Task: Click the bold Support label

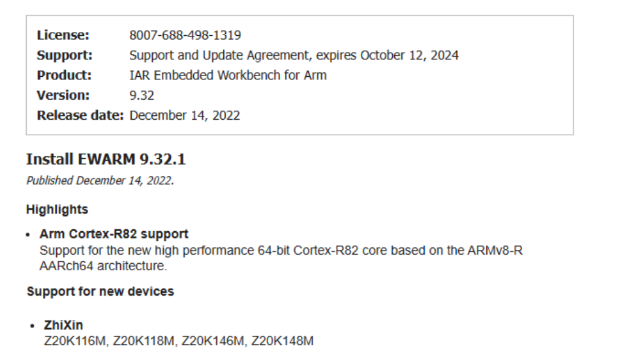Action: point(65,55)
